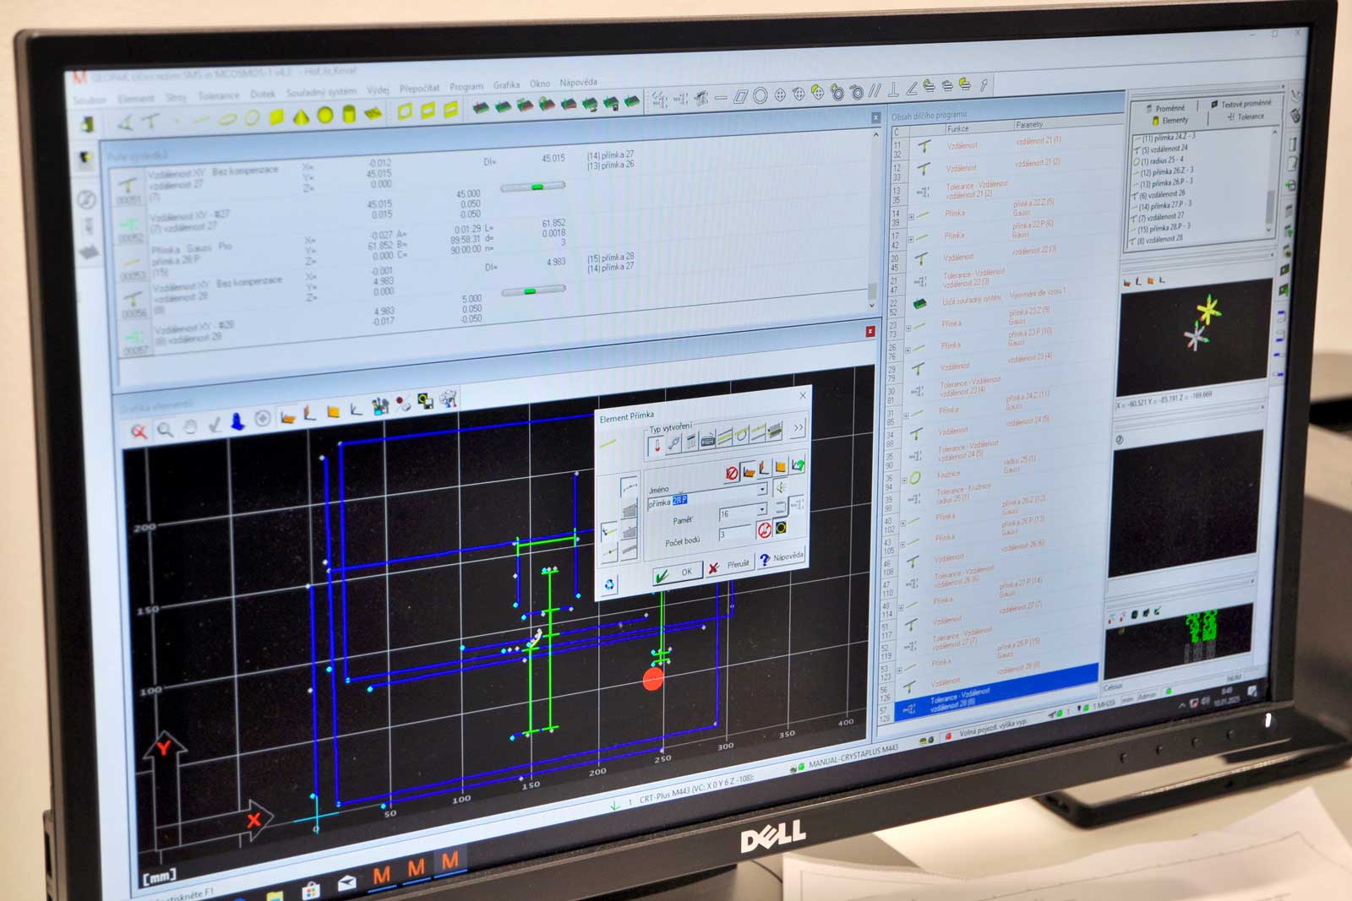Viewport: 1352px width, 901px height.
Task: Select the ellipse element tool
Action: [227, 119]
